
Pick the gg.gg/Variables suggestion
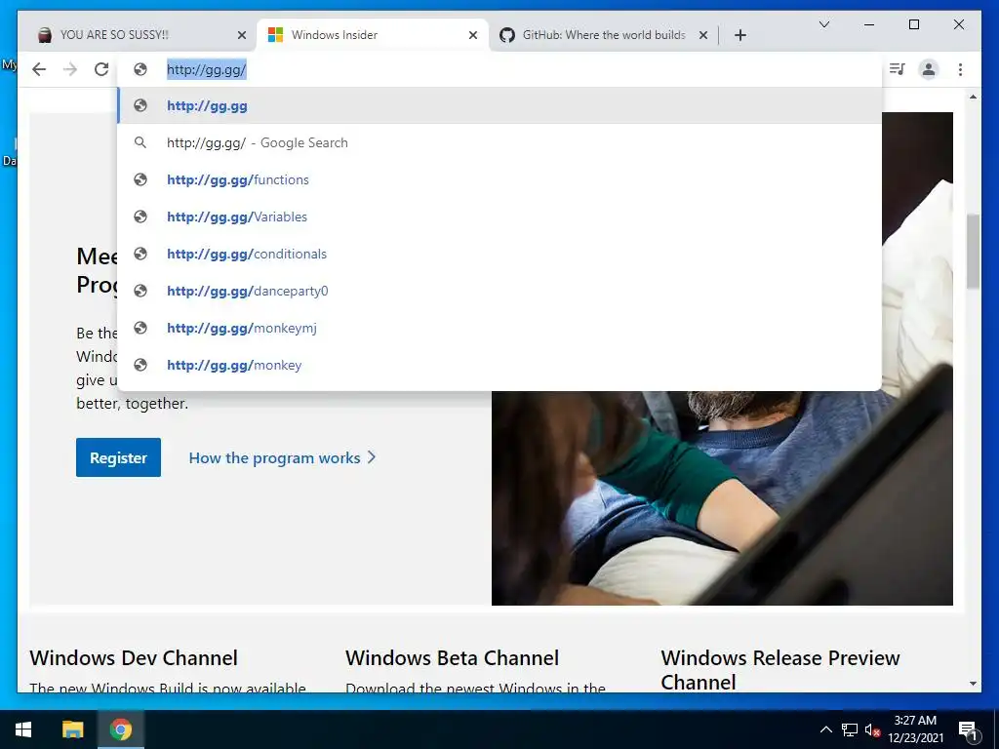click(x=500, y=217)
